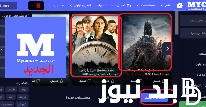Expand the المزيد menu
Screen dimensions: 206x107
click(56, 6)
